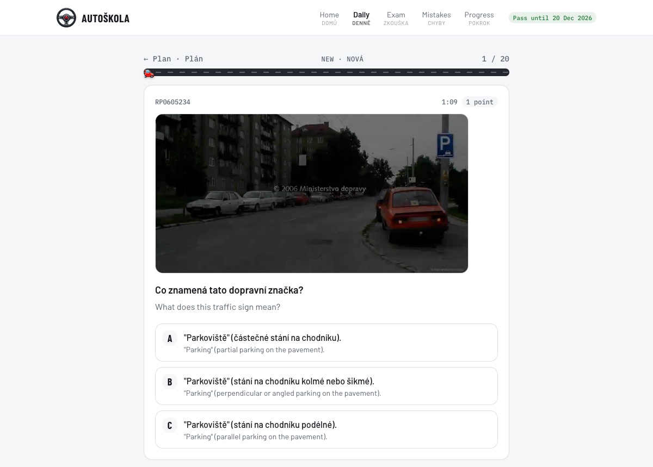Viewport: 653px width, 467px height.
Task: Open the Daily (Denně) tab
Action: [361, 18]
